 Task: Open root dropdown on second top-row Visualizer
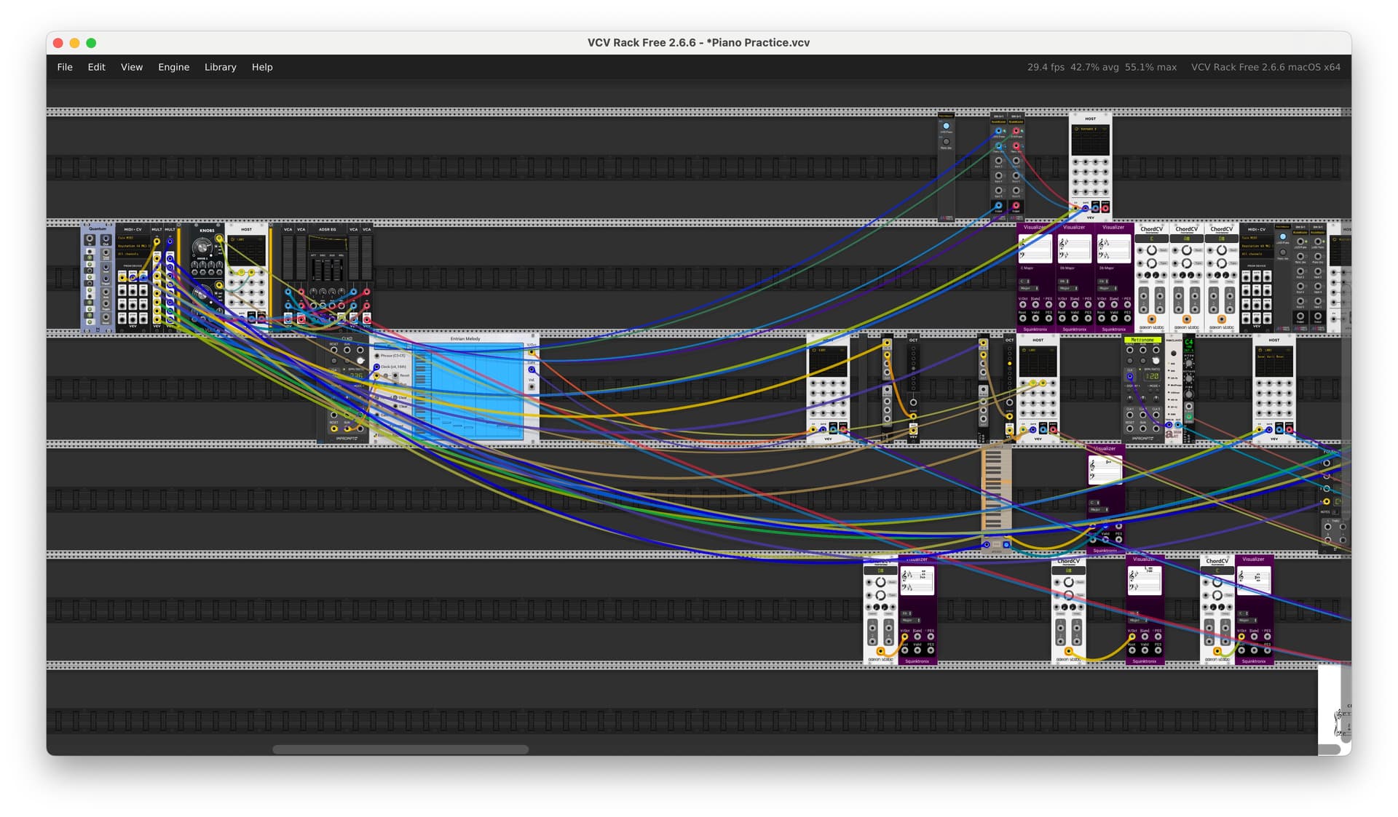[1064, 281]
